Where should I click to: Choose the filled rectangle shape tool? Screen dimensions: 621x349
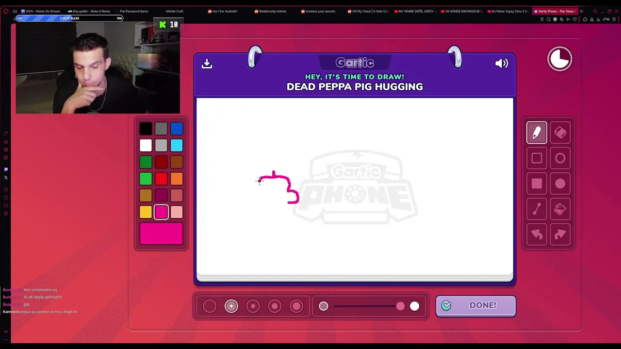(537, 184)
